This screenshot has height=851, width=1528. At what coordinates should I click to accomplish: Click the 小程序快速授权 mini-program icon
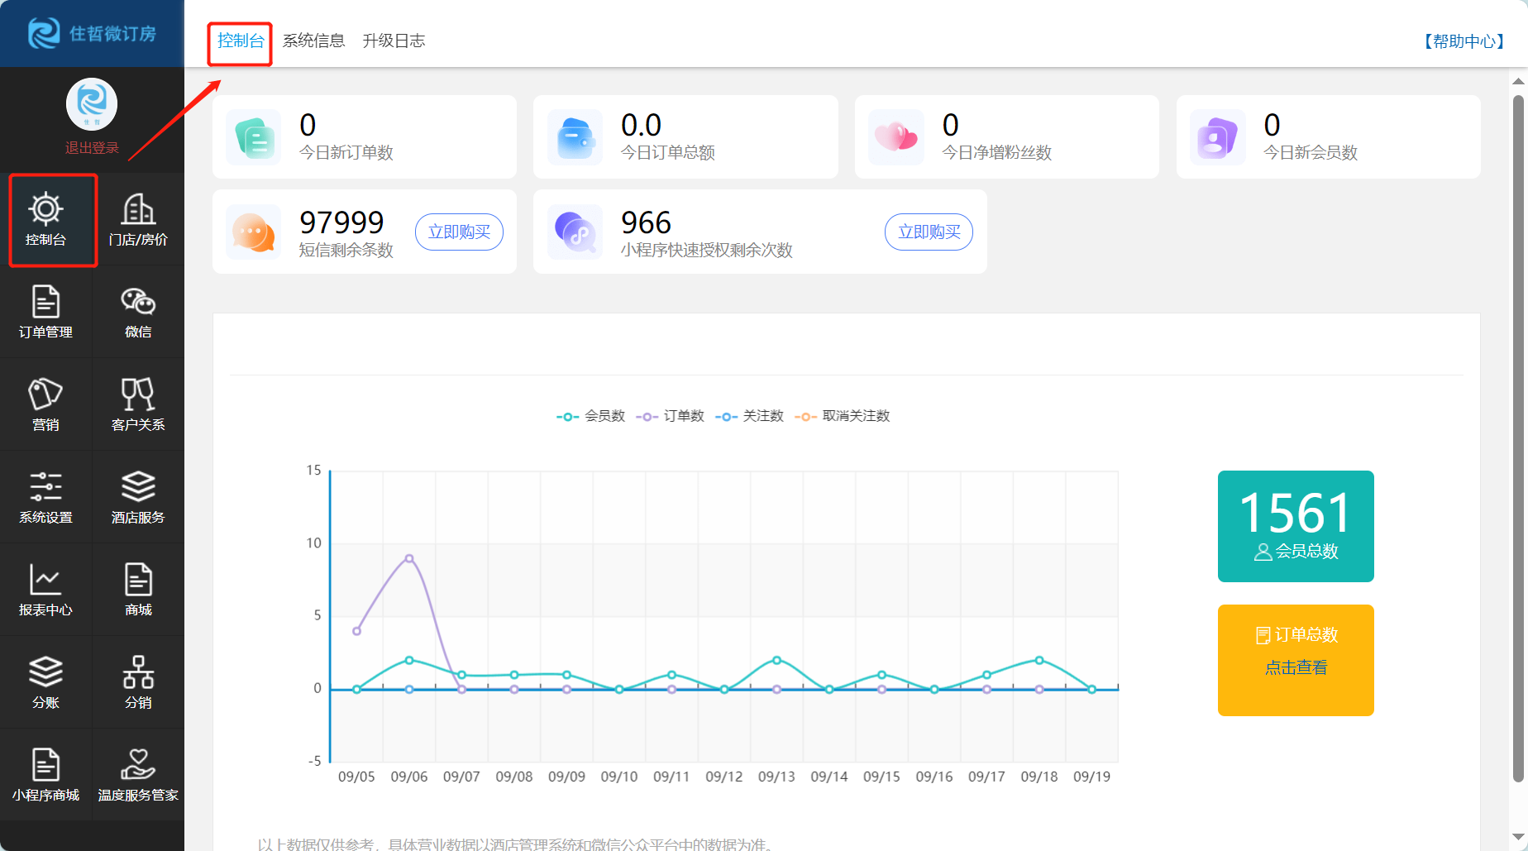(575, 232)
